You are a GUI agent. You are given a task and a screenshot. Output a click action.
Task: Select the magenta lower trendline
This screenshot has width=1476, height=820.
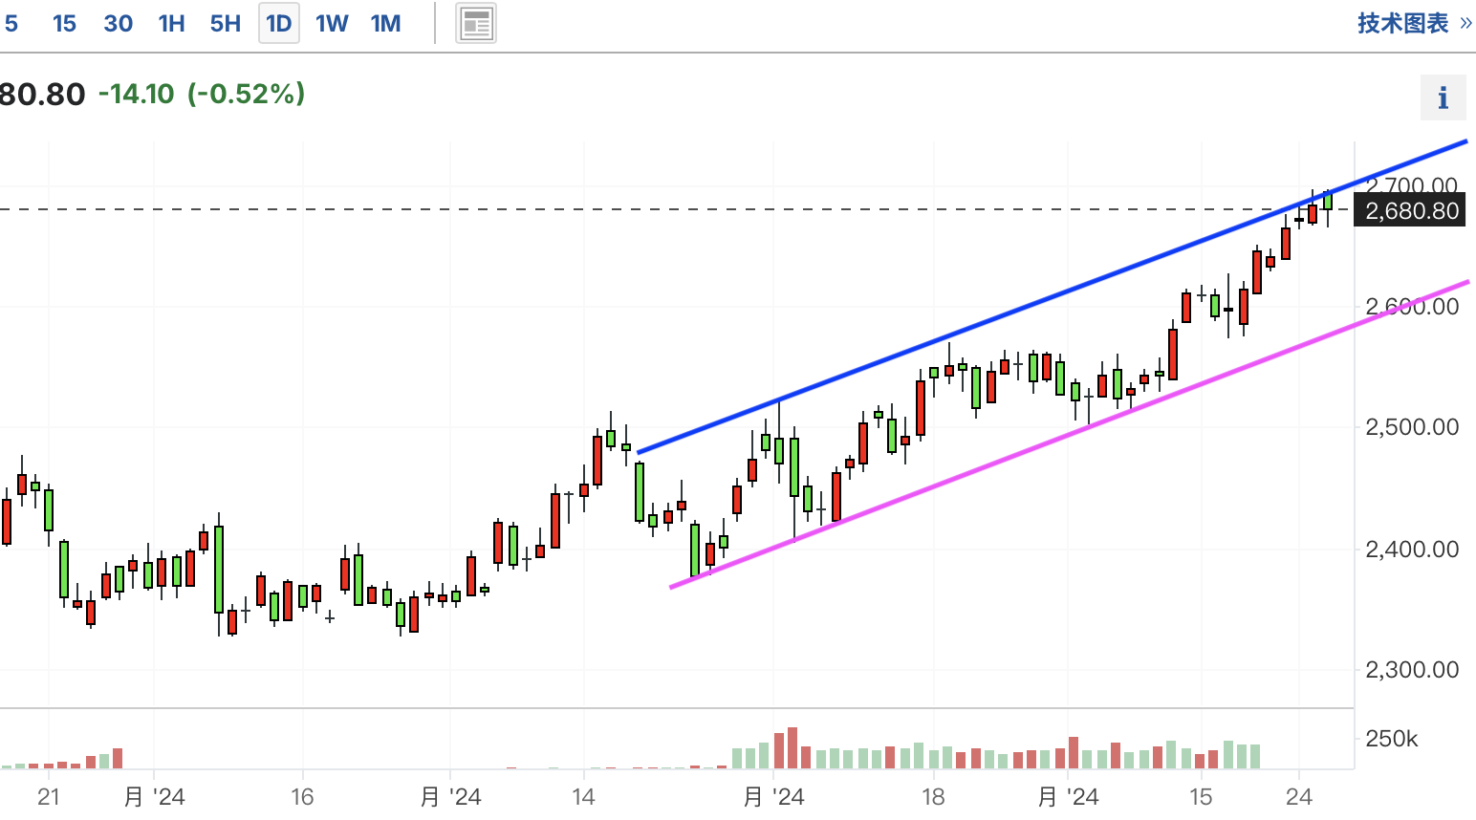(1071, 435)
